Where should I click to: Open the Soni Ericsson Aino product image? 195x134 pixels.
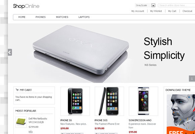[144, 101]
